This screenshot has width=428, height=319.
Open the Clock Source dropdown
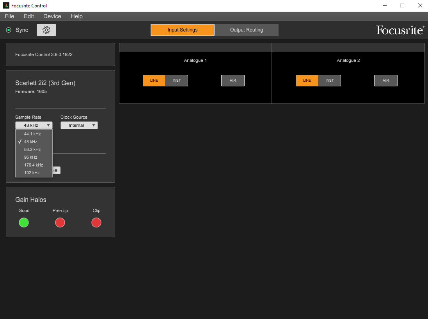coord(79,125)
